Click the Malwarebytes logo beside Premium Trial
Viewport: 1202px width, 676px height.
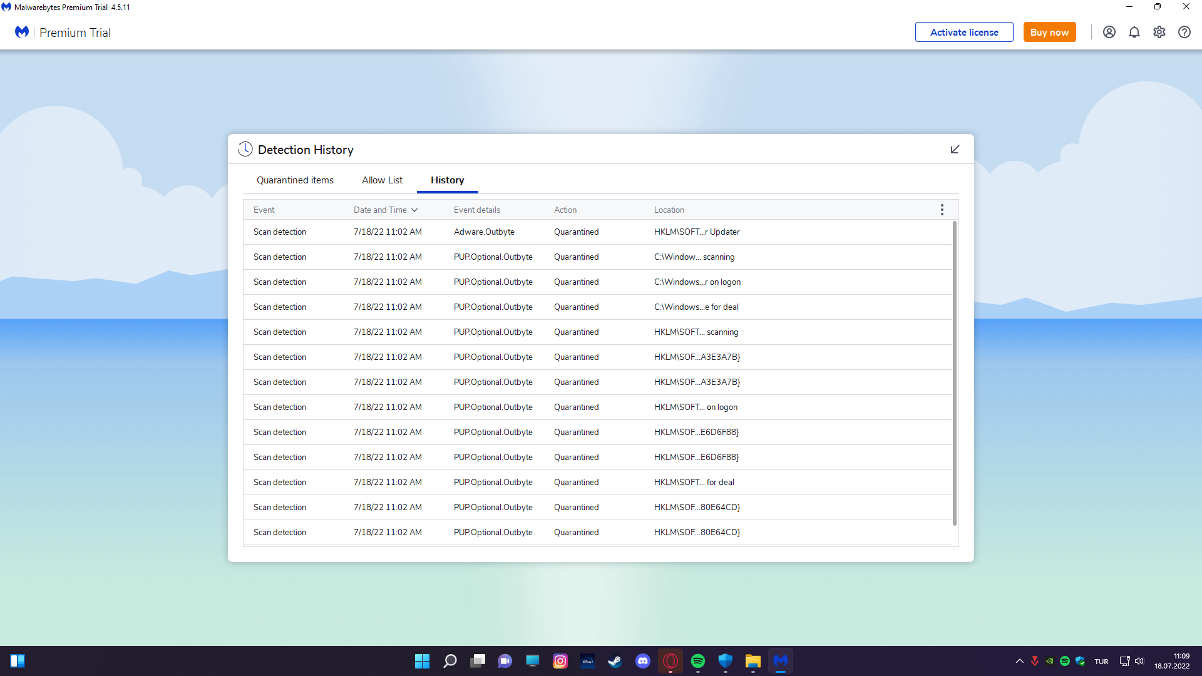point(22,32)
